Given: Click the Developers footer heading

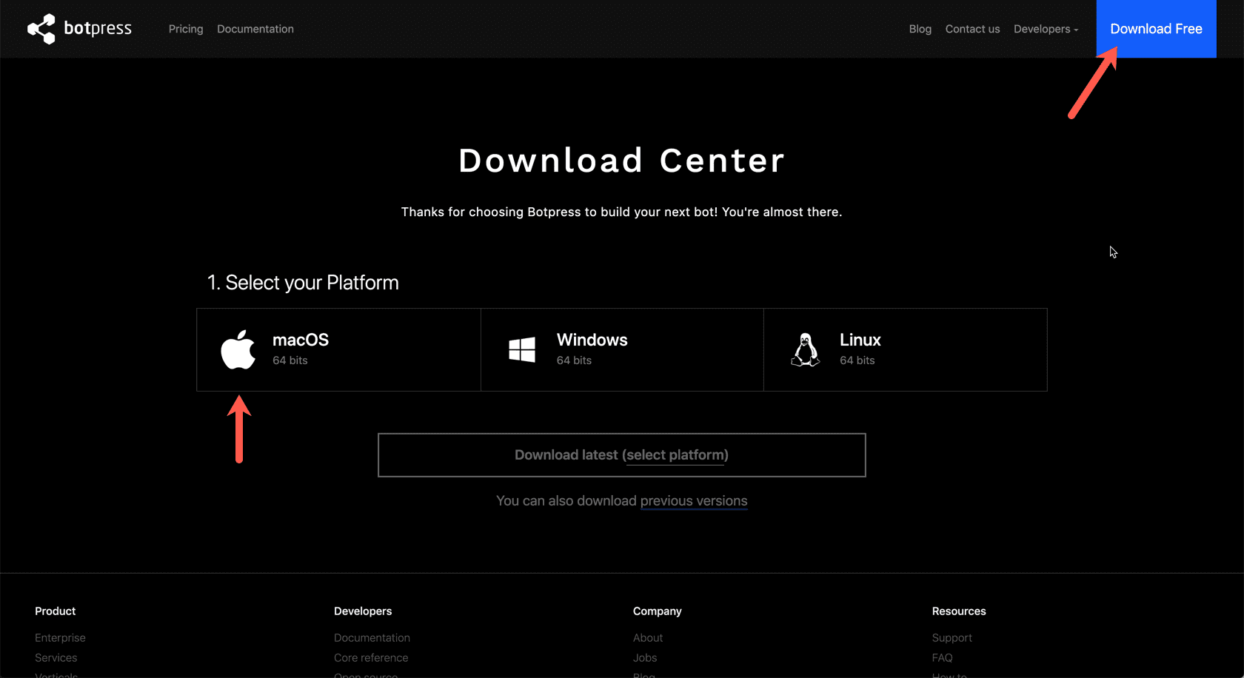Looking at the screenshot, I should click(363, 611).
